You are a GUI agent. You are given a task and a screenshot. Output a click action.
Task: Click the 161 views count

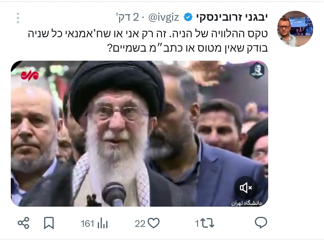click(87, 224)
